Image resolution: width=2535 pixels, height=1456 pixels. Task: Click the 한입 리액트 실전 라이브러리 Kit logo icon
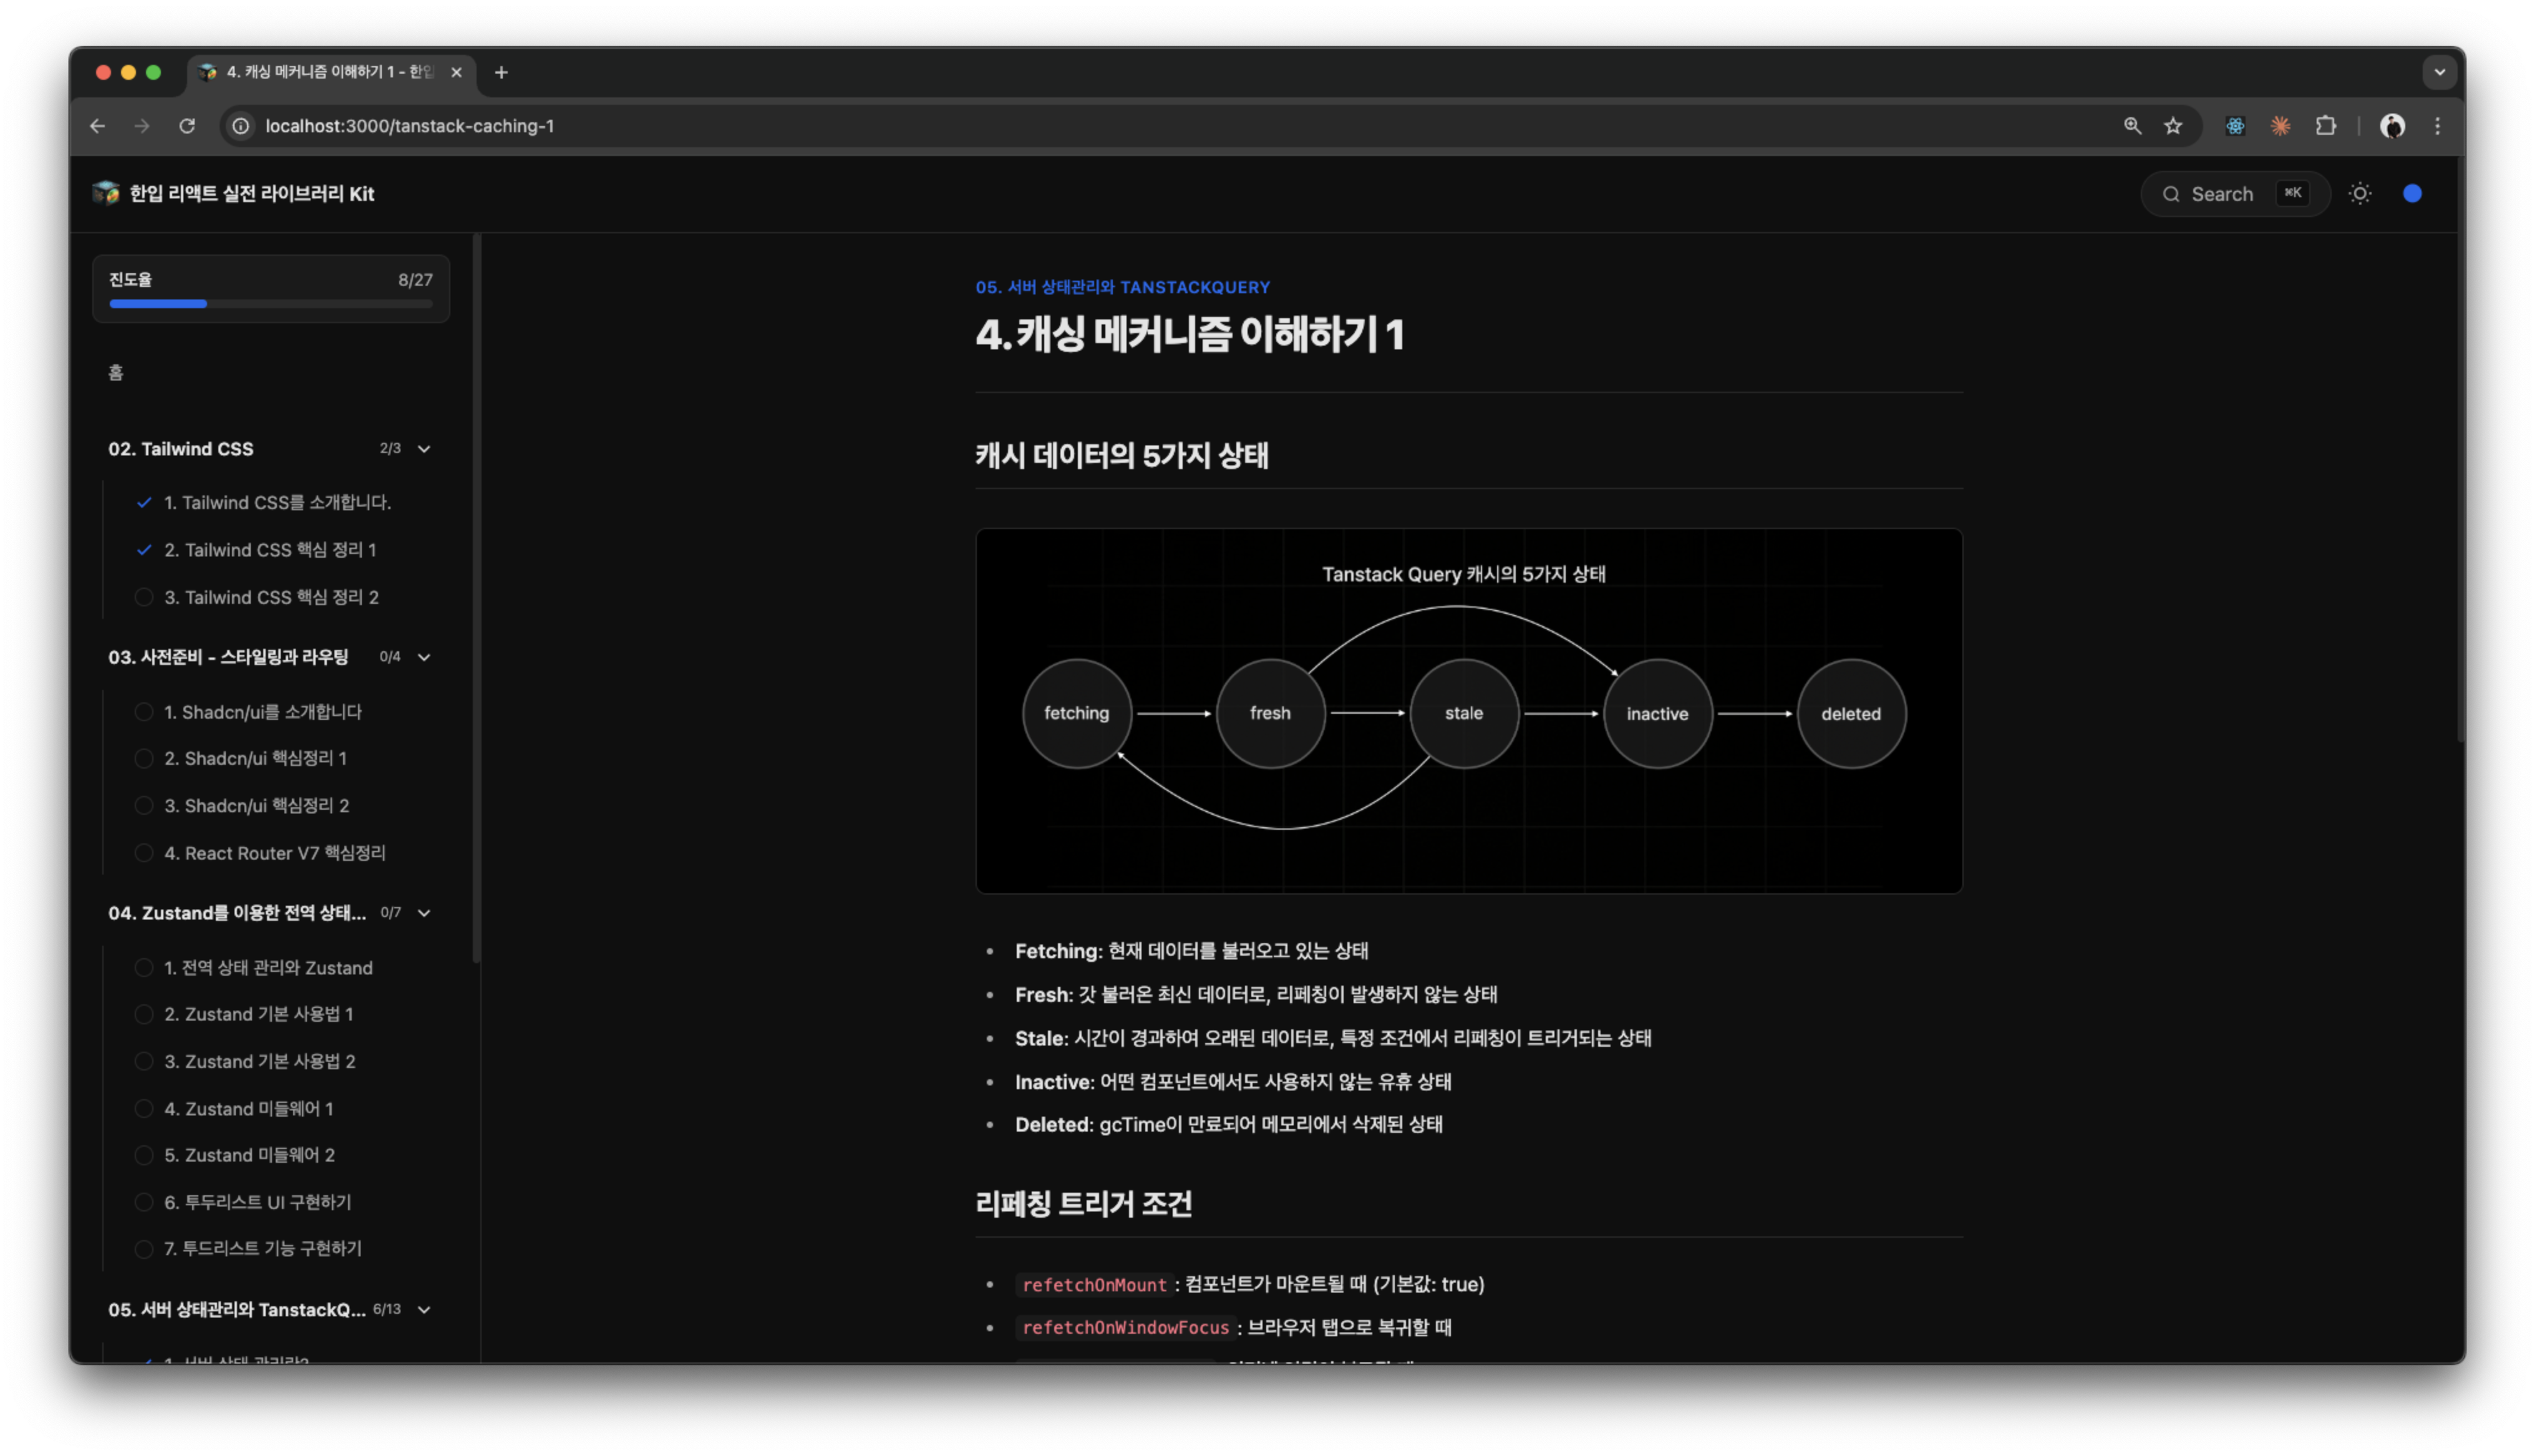pyautogui.click(x=107, y=193)
